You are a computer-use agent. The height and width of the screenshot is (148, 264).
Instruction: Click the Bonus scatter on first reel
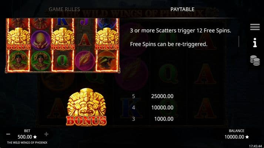[x=19, y=39]
